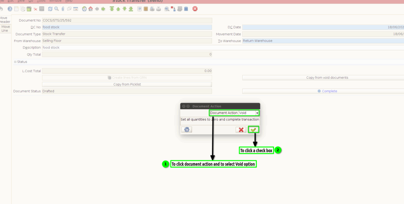Screen dimensions: 404x204
Task: Click the Report toolbar icon
Action: point(139,9)
